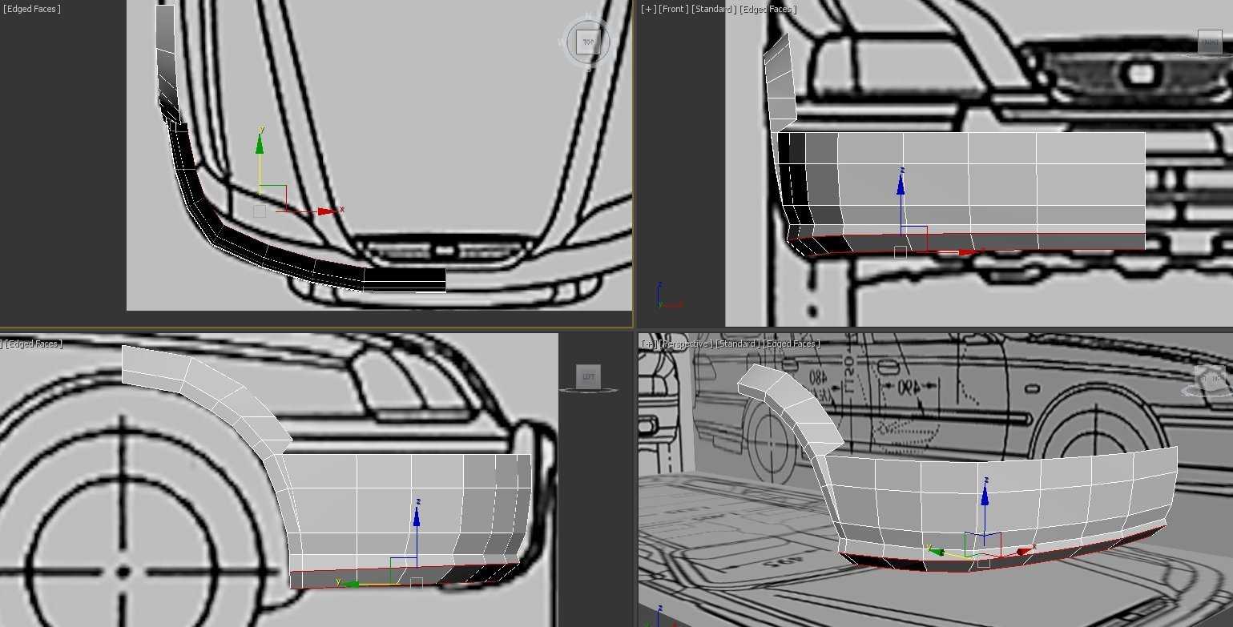
Task: Open the [Perspective] view label menu
Action: coord(685,344)
